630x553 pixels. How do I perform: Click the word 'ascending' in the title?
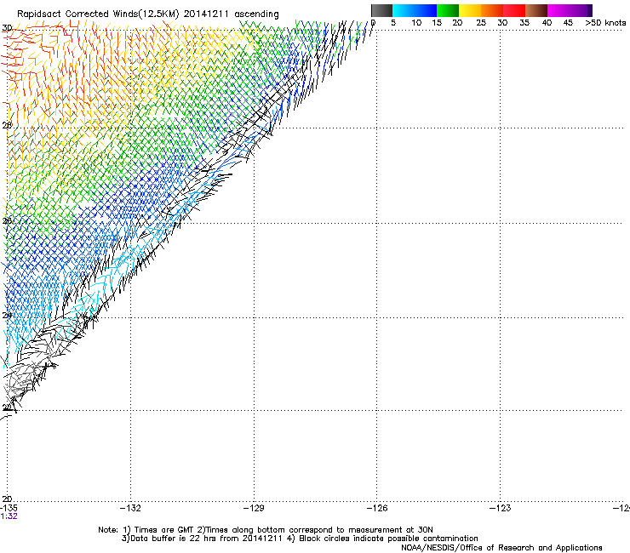coord(256,14)
